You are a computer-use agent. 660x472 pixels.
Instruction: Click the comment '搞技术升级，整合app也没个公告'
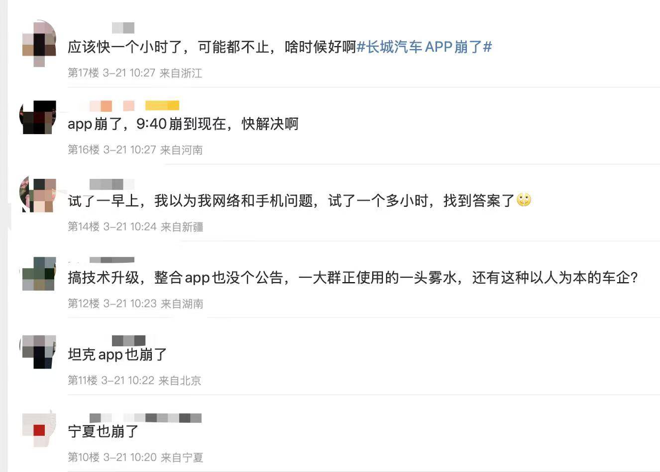(353, 278)
